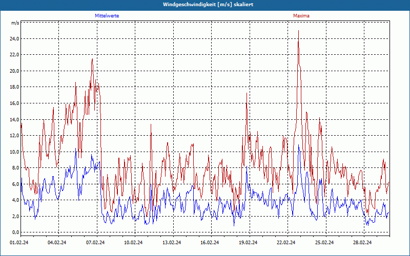Screen dimensions: 410x256
Task: Select the 07.02.24 date label
Action: 95,242
